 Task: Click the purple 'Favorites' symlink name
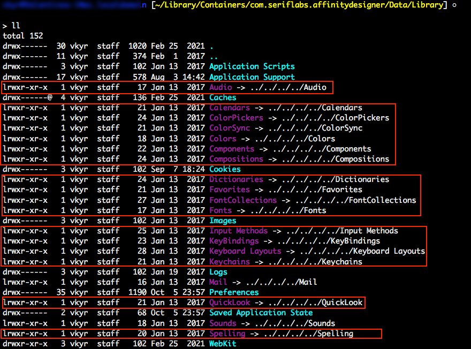tap(230, 189)
